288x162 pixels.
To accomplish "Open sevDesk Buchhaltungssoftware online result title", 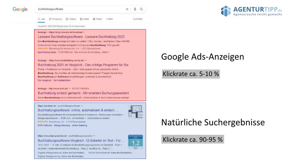I will pos(78,110).
